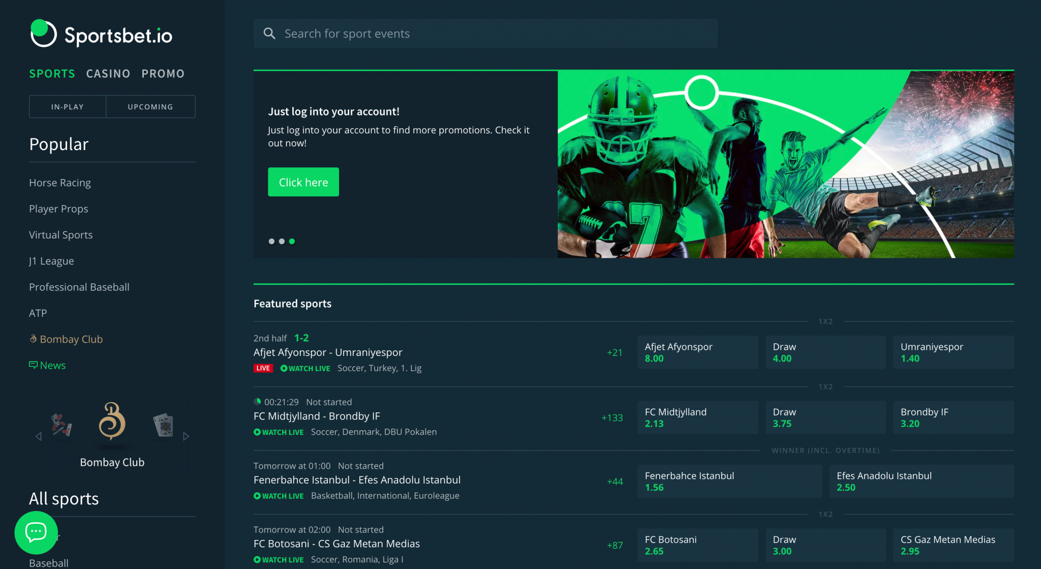Bet on Draw at 3.75

[x=825, y=417]
